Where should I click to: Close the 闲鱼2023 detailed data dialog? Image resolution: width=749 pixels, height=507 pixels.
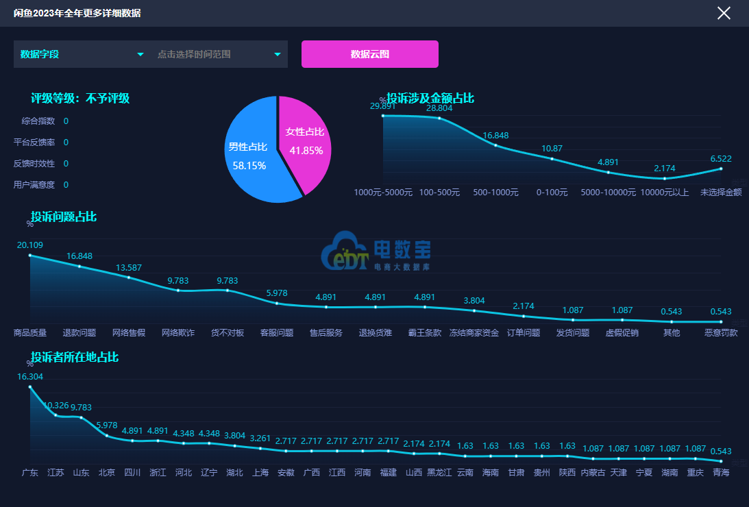[724, 13]
